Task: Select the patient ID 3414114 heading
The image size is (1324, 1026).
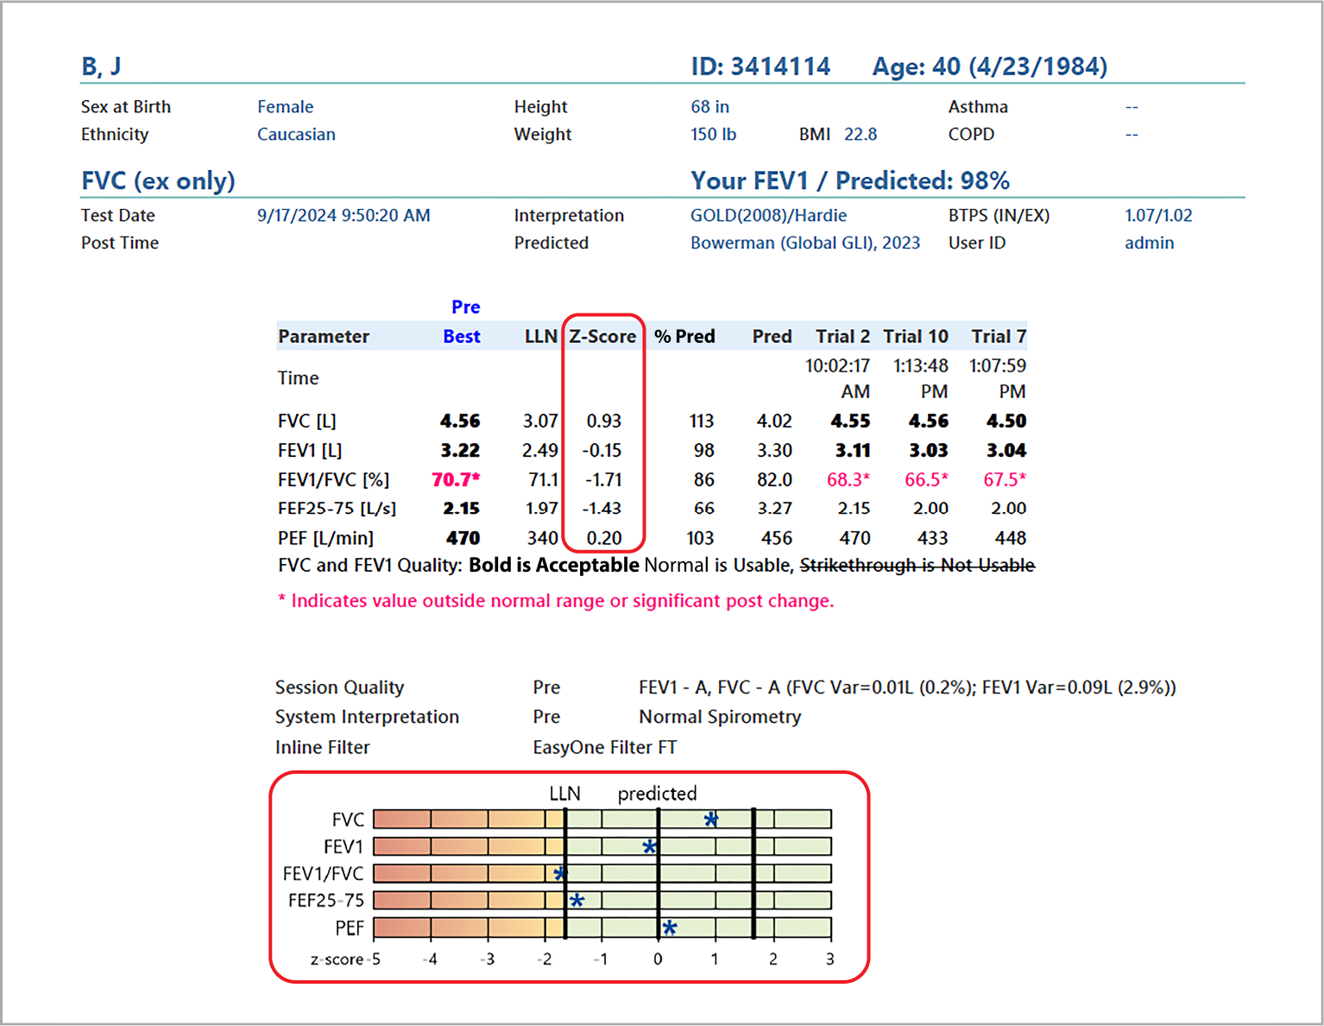Action: tap(760, 66)
